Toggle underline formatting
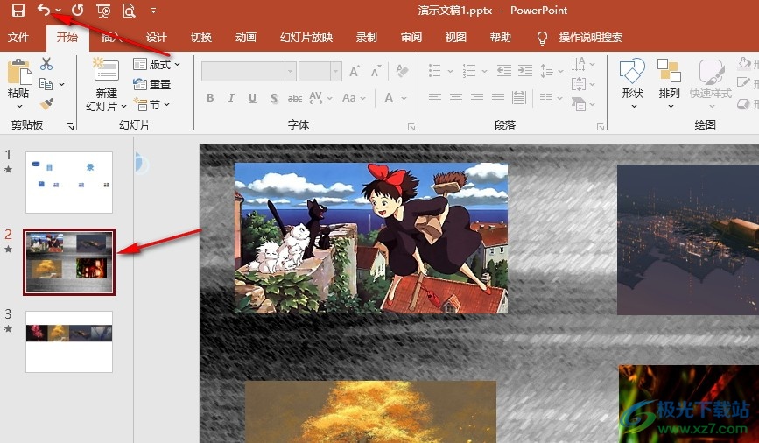The image size is (759, 443). pos(252,98)
